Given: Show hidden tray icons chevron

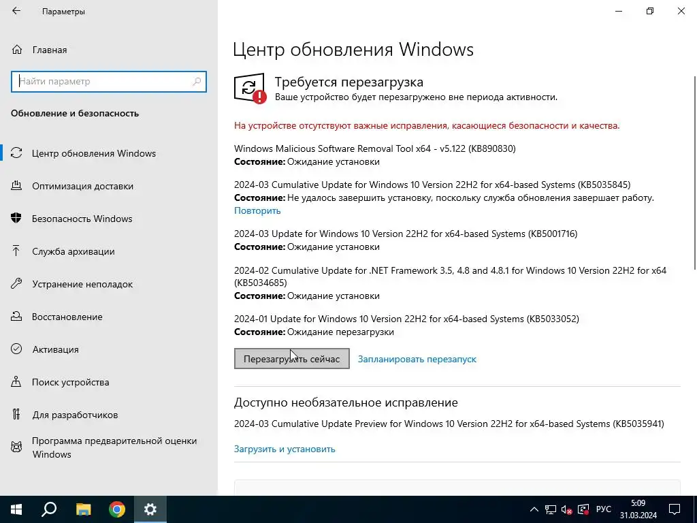Looking at the screenshot, I should pos(534,509).
